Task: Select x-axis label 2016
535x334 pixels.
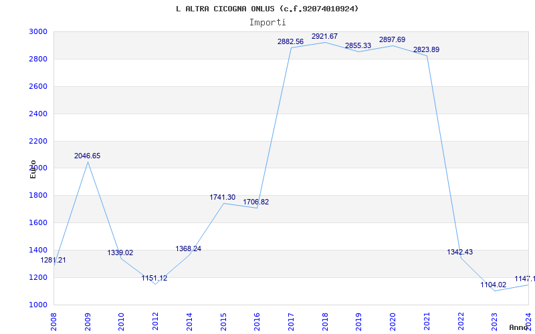Action: point(257,322)
